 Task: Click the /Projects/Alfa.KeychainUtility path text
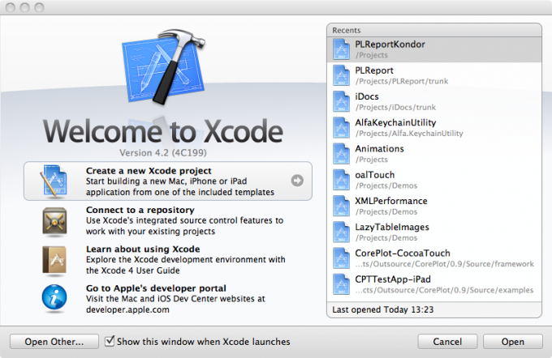409,134
